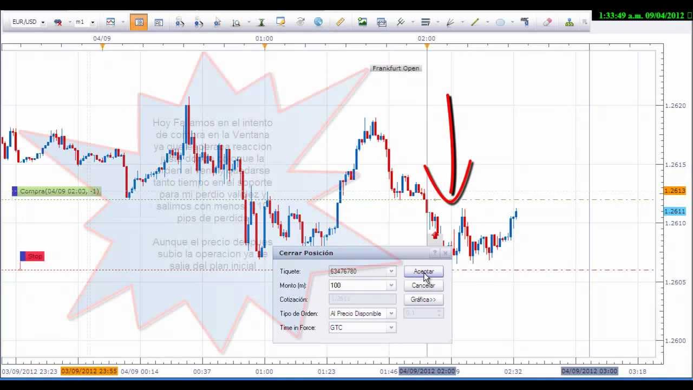
Task: Click the chart type line icon
Action: point(110,22)
